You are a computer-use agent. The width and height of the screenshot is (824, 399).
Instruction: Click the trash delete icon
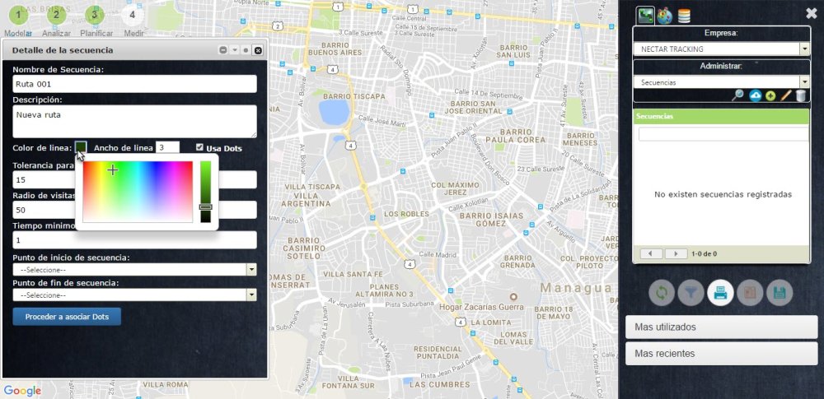pos(800,95)
